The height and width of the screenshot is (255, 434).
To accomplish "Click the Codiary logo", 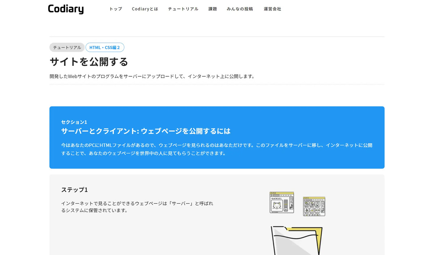I will tap(65, 9).
